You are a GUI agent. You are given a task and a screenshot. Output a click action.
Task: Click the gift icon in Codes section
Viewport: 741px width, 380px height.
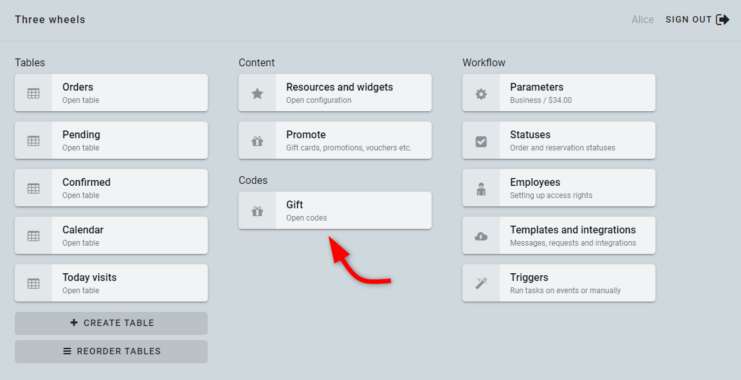pos(257,211)
